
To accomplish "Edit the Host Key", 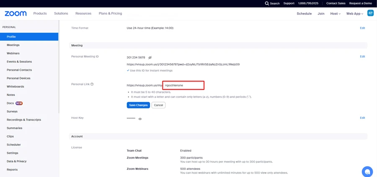I will coord(362,118).
